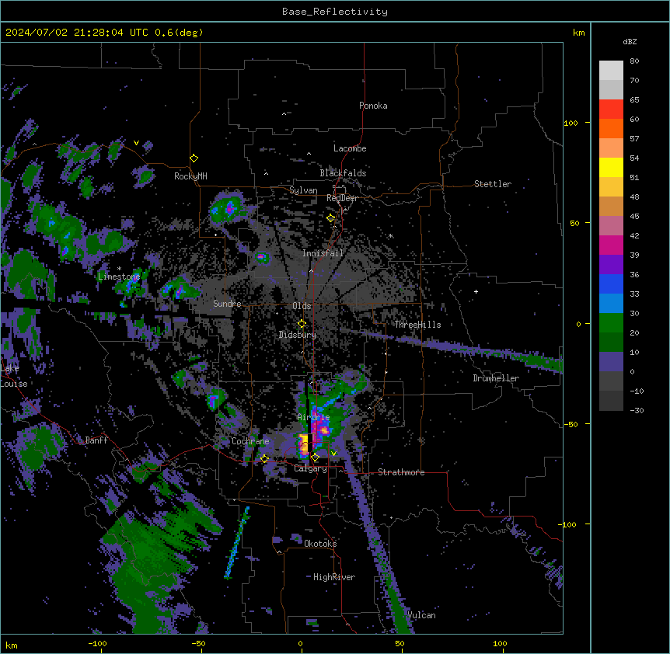The height and width of the screenshot is (654, 670).
Task: Click the RockyMH label
Action: [x=190, y=176]
